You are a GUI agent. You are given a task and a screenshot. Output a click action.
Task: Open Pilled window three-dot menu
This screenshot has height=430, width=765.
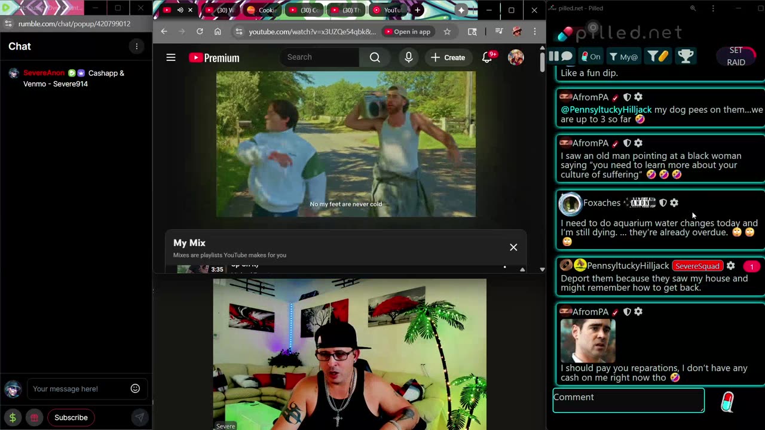(x=713, y=8)
